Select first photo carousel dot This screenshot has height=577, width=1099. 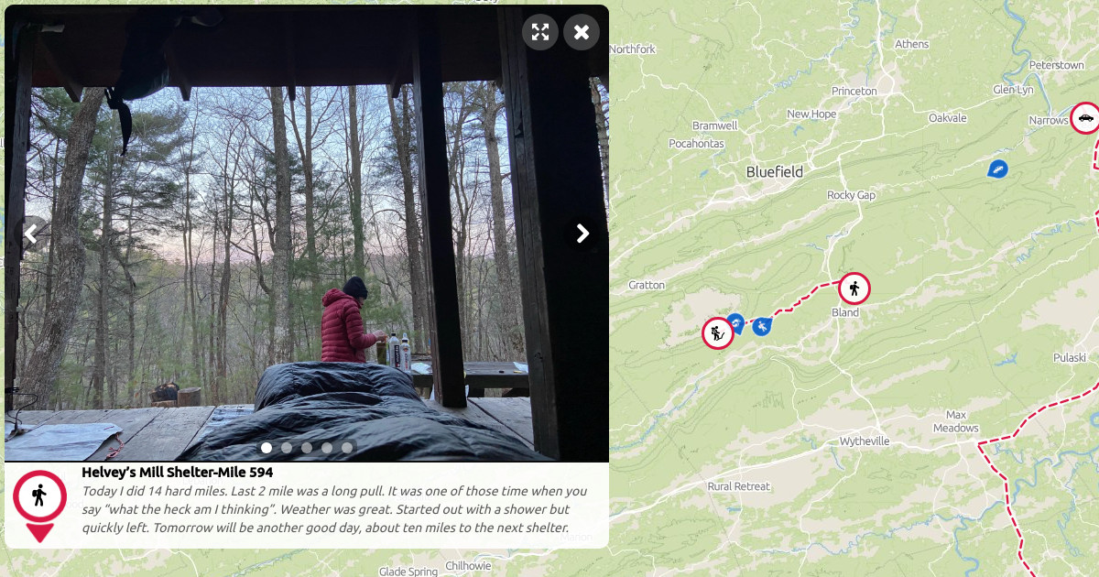pyautogui.click(x=267, y=448)
